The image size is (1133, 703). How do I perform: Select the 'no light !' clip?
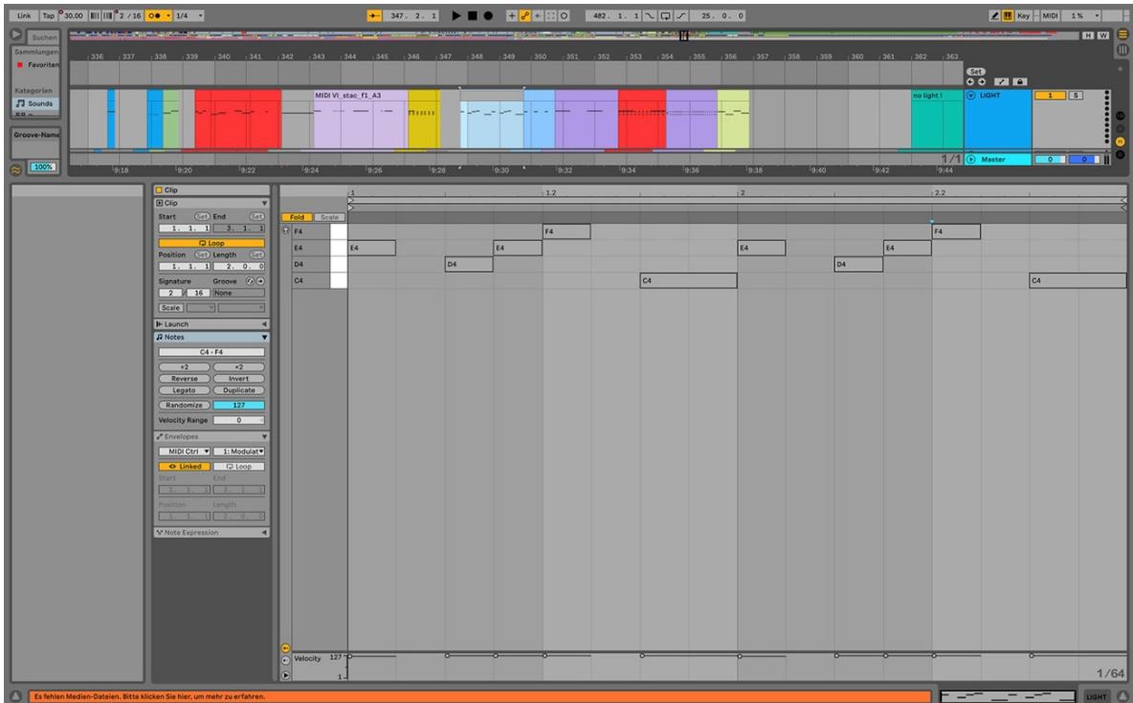click(x=937, y=119)
